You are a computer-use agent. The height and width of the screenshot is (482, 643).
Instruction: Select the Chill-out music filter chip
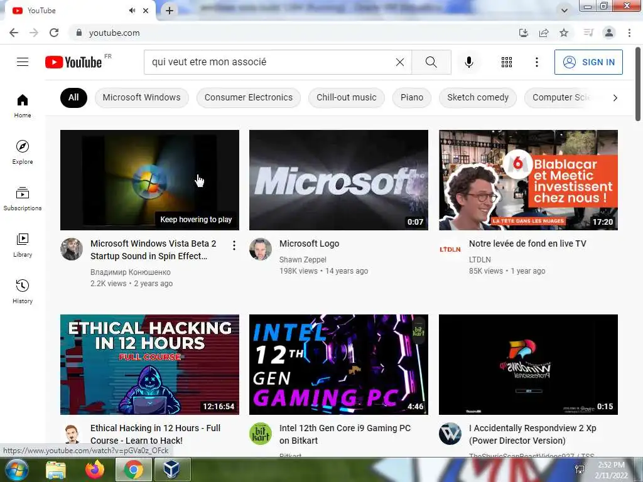(x=347, y=97)
